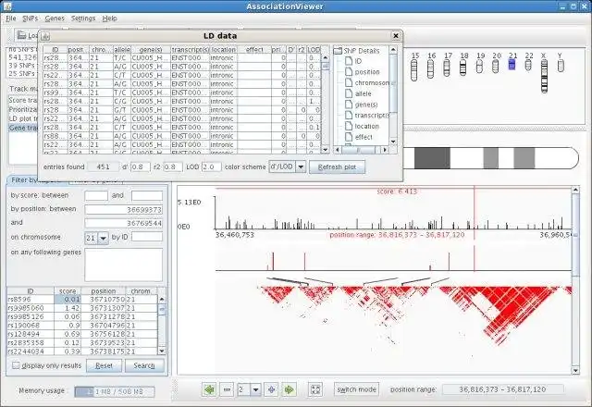
Task: Click the by score minimum field
Action: [96, 195]
